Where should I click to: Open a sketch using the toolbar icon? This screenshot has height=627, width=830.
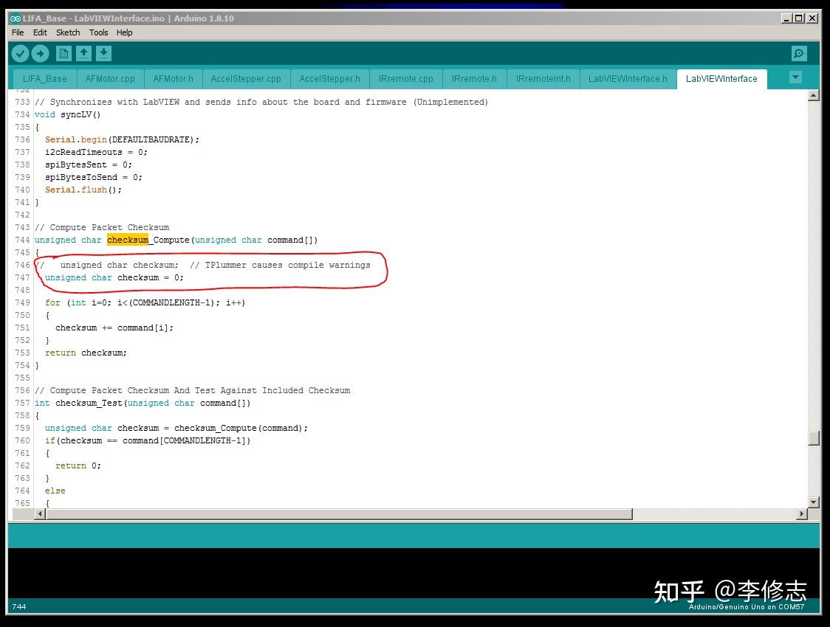(x=83, y=53)
